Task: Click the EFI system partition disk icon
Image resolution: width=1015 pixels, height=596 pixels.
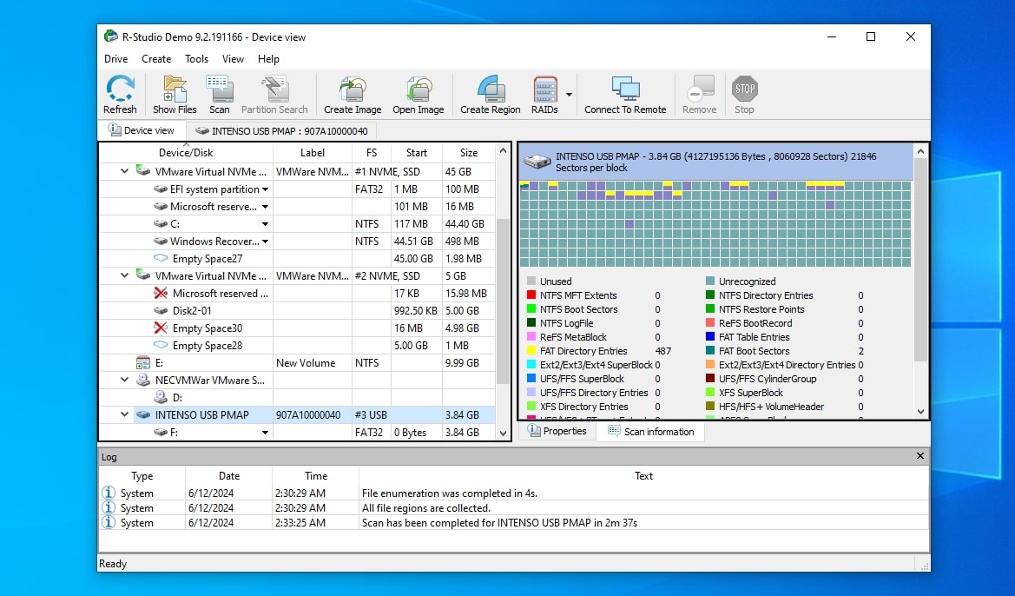Action: (x=161, y=189)
